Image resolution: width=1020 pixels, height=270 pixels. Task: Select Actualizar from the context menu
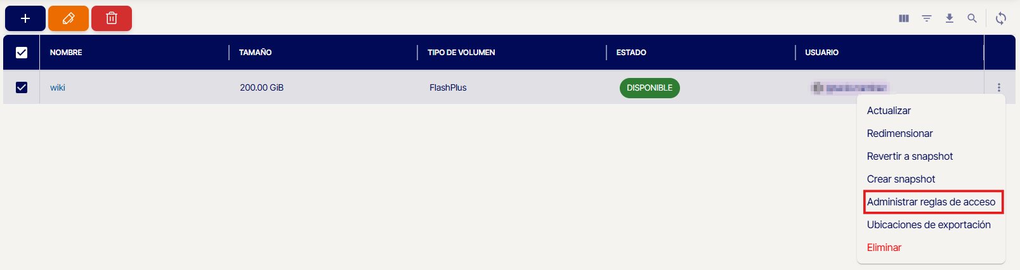pyautogui.click(x=889, y=111)
